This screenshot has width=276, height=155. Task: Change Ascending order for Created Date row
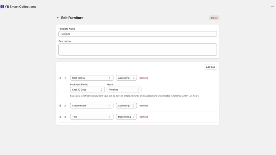click(126, 106)
